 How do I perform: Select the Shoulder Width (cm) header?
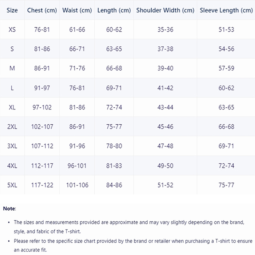[165, 10]
